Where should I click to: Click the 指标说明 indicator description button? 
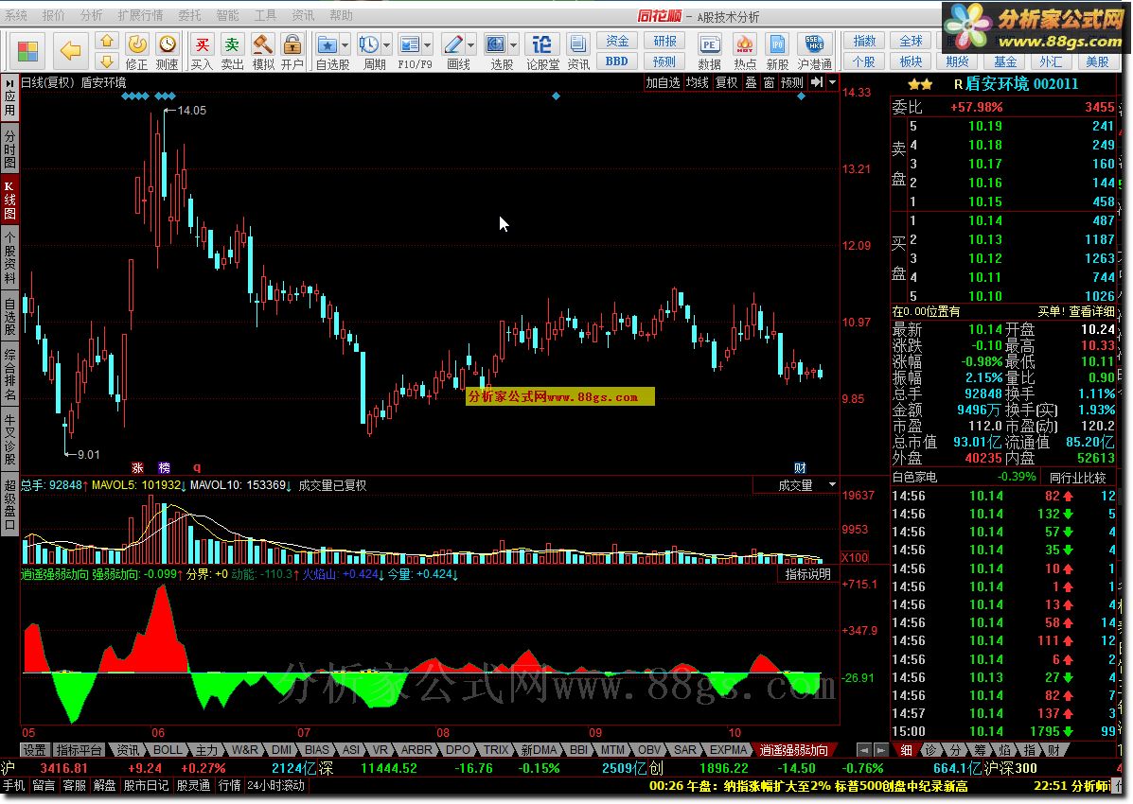point(807,574)
